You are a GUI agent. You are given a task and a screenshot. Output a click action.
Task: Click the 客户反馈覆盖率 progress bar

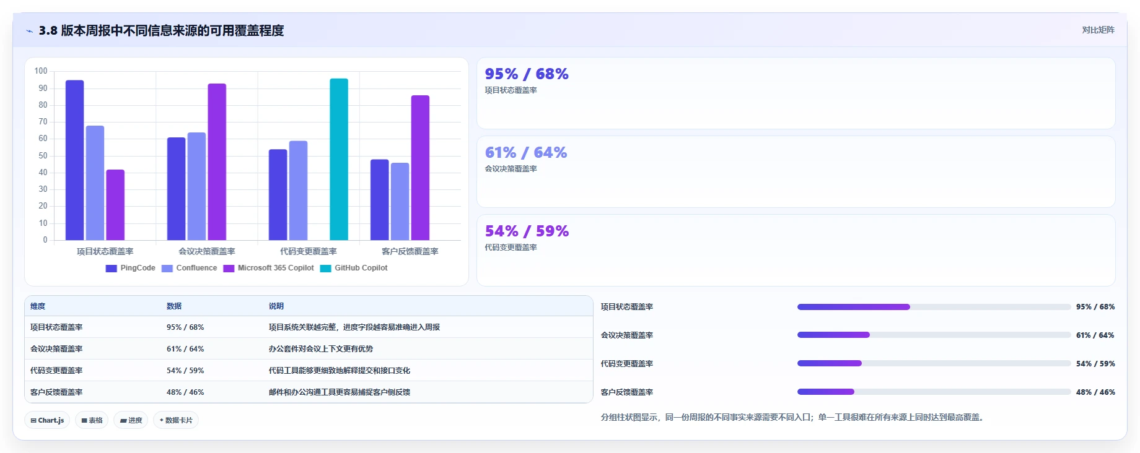[x=934, y=392]
